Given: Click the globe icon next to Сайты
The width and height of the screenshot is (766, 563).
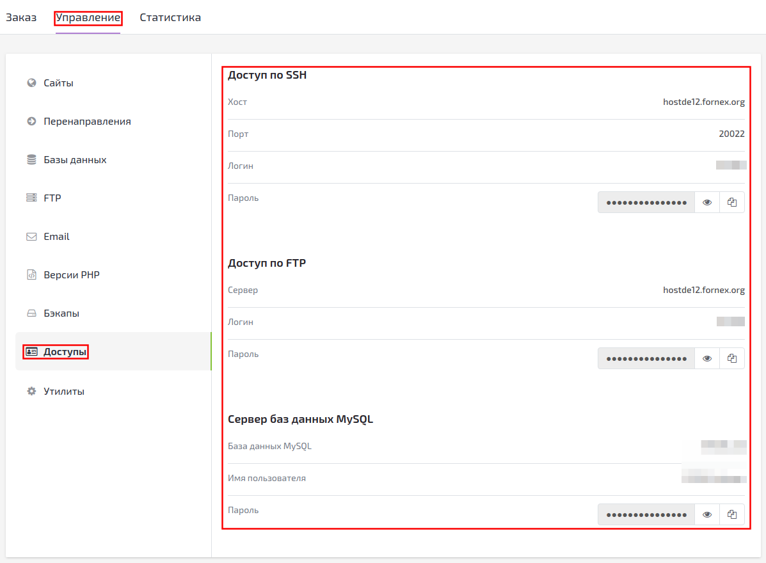Looking at the screenshot, I should tap(31, 83).
